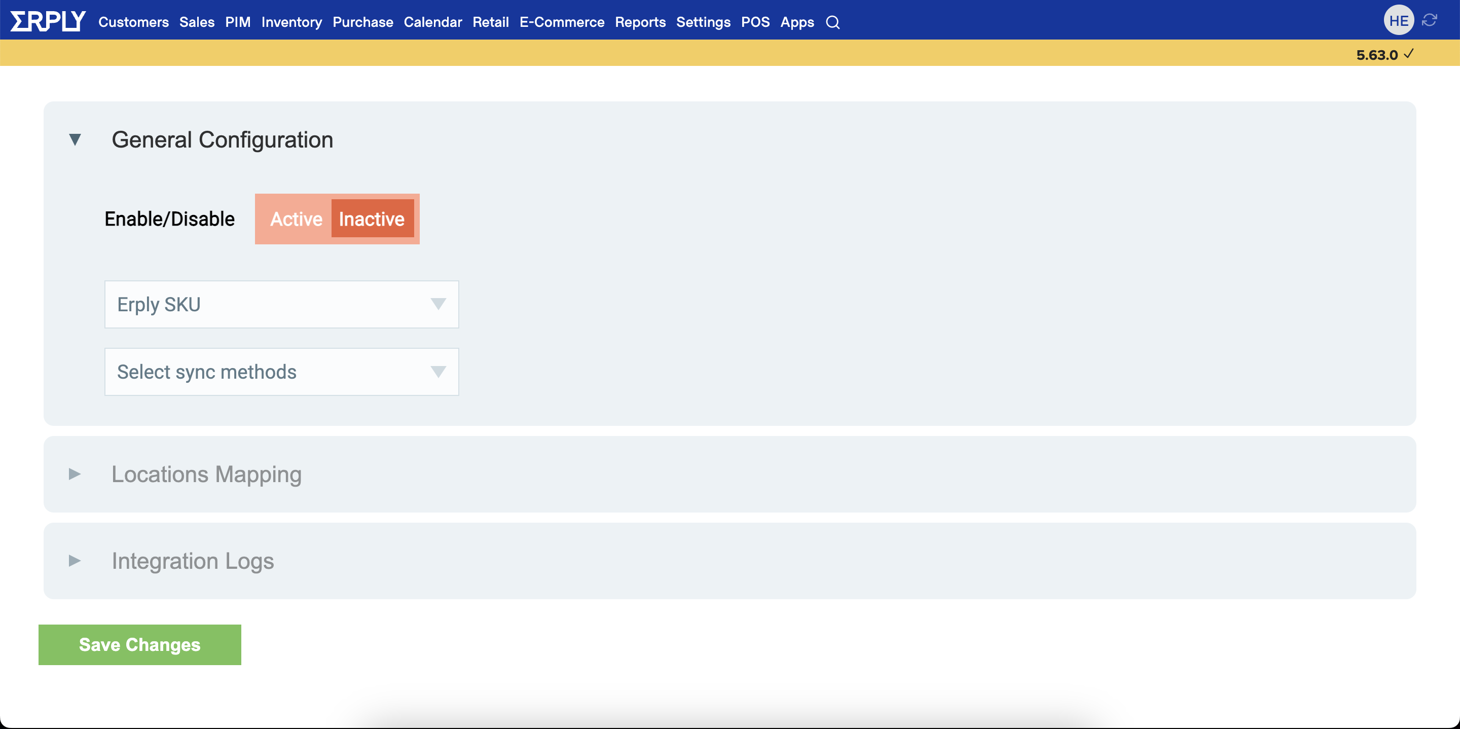
Task: Click the Locations Mapping heading text
Action: click(206, 475)
